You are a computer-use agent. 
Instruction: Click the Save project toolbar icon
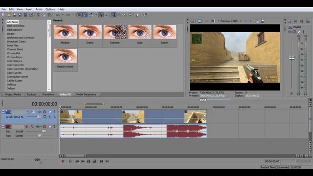[x=14, y=15]
